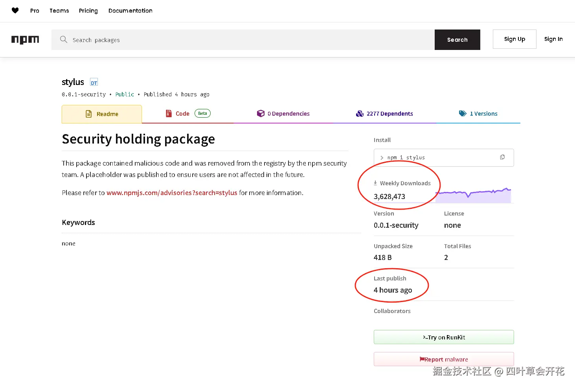Click Report malware button
Screen dimensions: 575x387
pyautogui.click(x=443, y=359)
